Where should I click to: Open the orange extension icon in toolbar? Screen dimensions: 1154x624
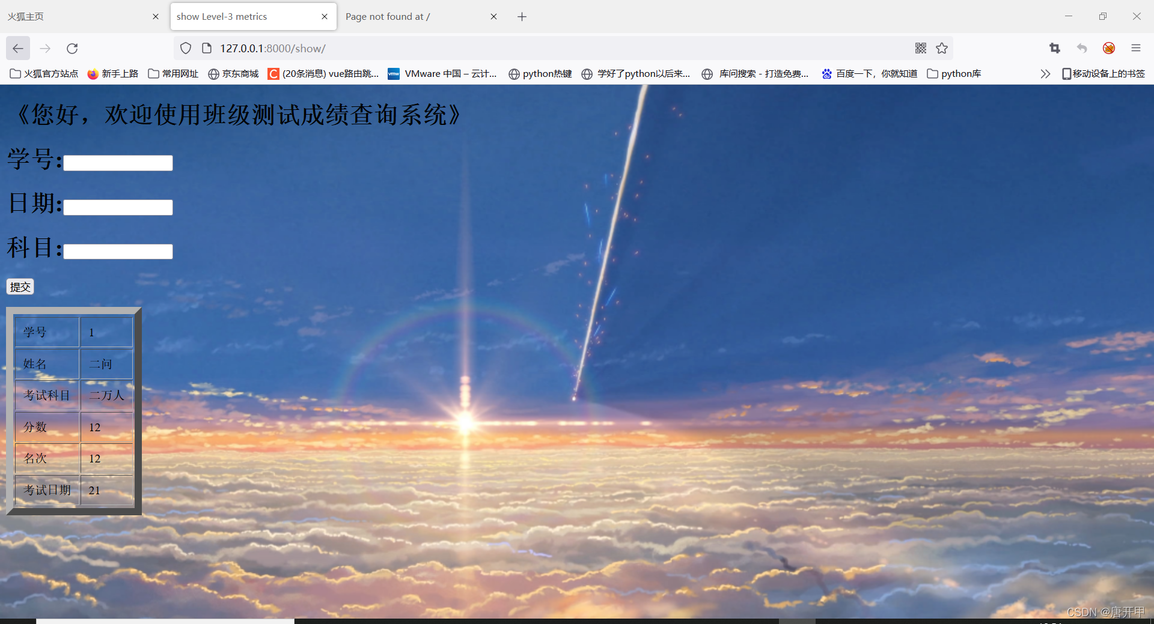click(x=1109, y=48)
